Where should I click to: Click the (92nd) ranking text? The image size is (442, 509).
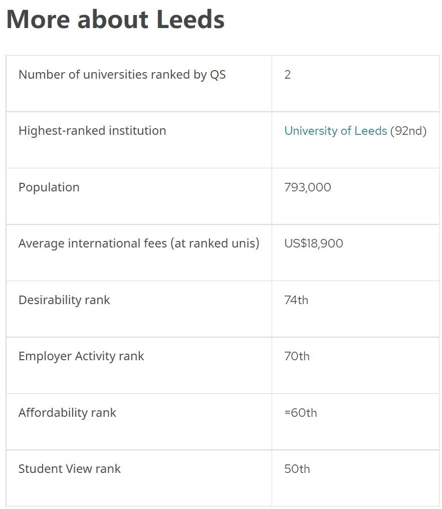click(x=408, y=131)
